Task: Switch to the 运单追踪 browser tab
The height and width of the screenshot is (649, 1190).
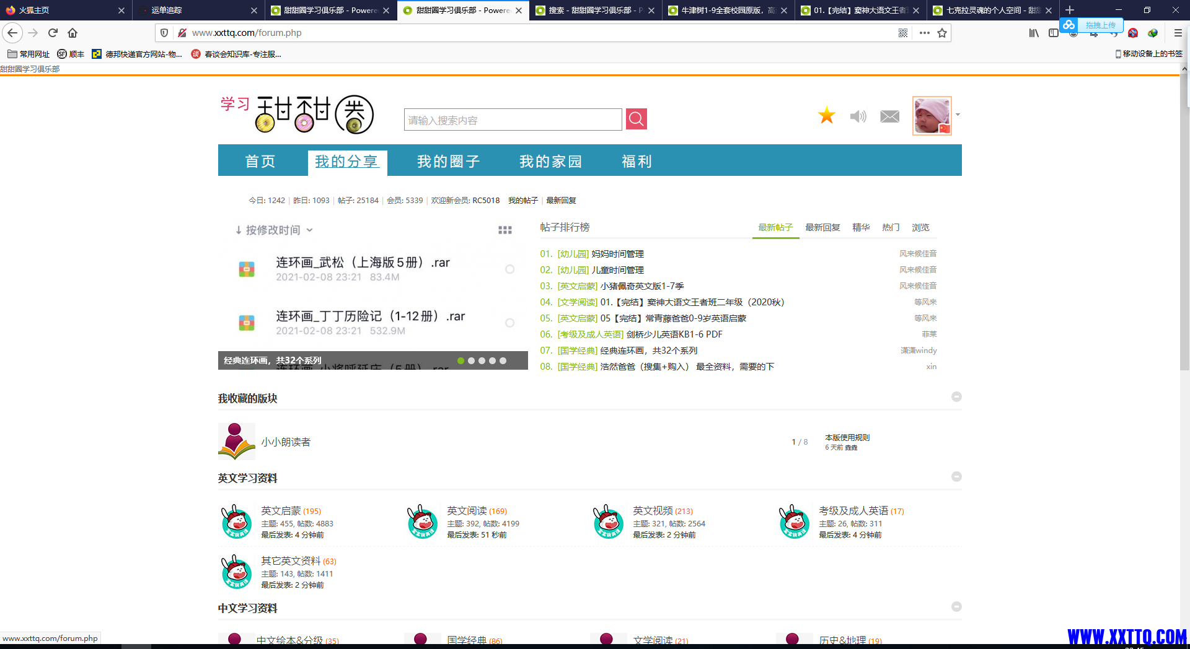Action: click(198, 10)
